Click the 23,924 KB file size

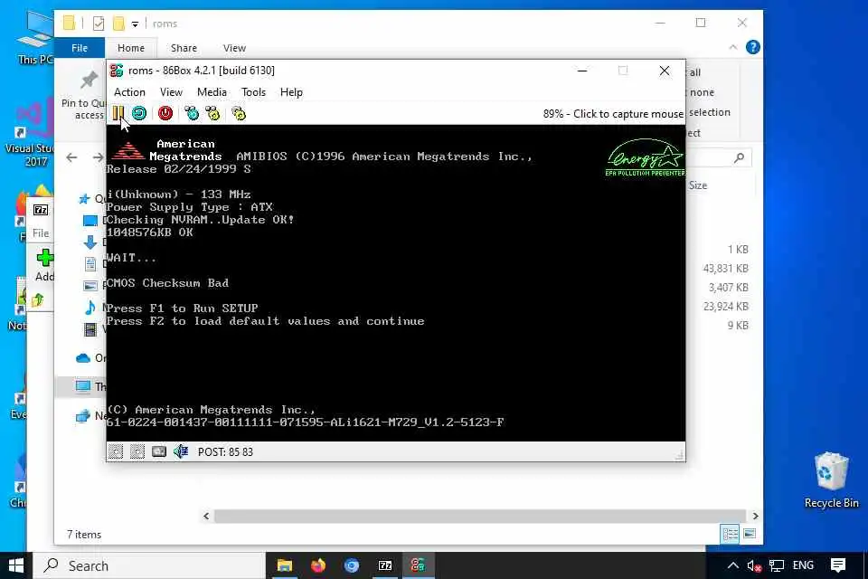coord(726,307)
